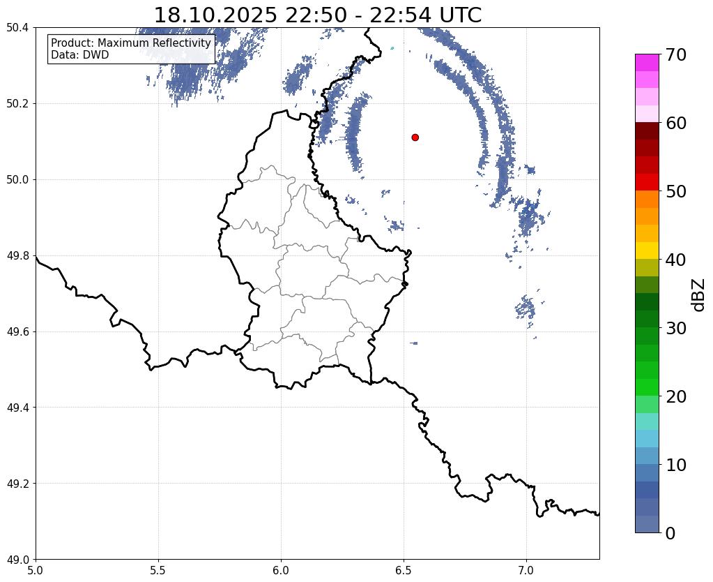713x582 pixels.
Task: Click the 30 label on the colorbar
Action: point(676,328)
